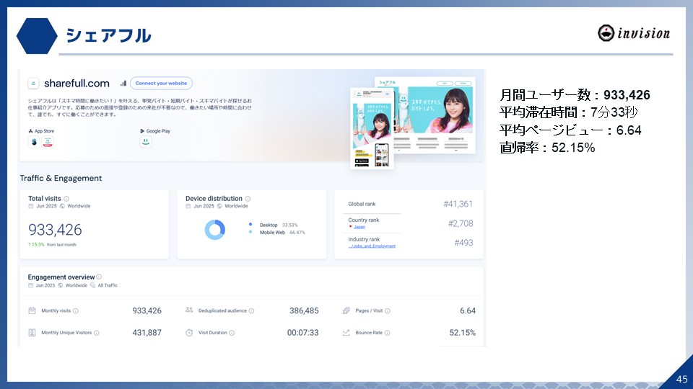Click the Global rank value #41,361

pos(458,204)
